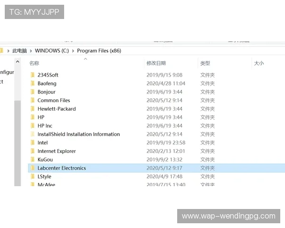Click the Internet Explorer folder icon
Image resolution: width=285 pixels, height=228 pixels.
32,151
